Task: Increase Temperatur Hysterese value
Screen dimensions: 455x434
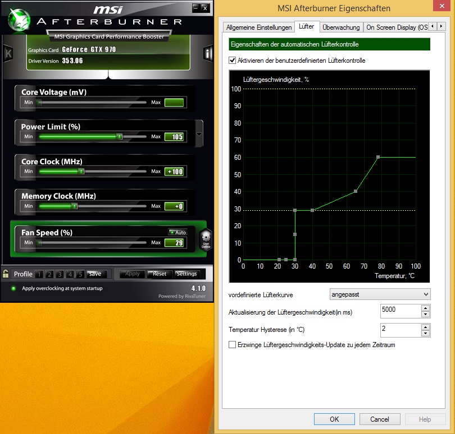Action: tap(425, 327)
